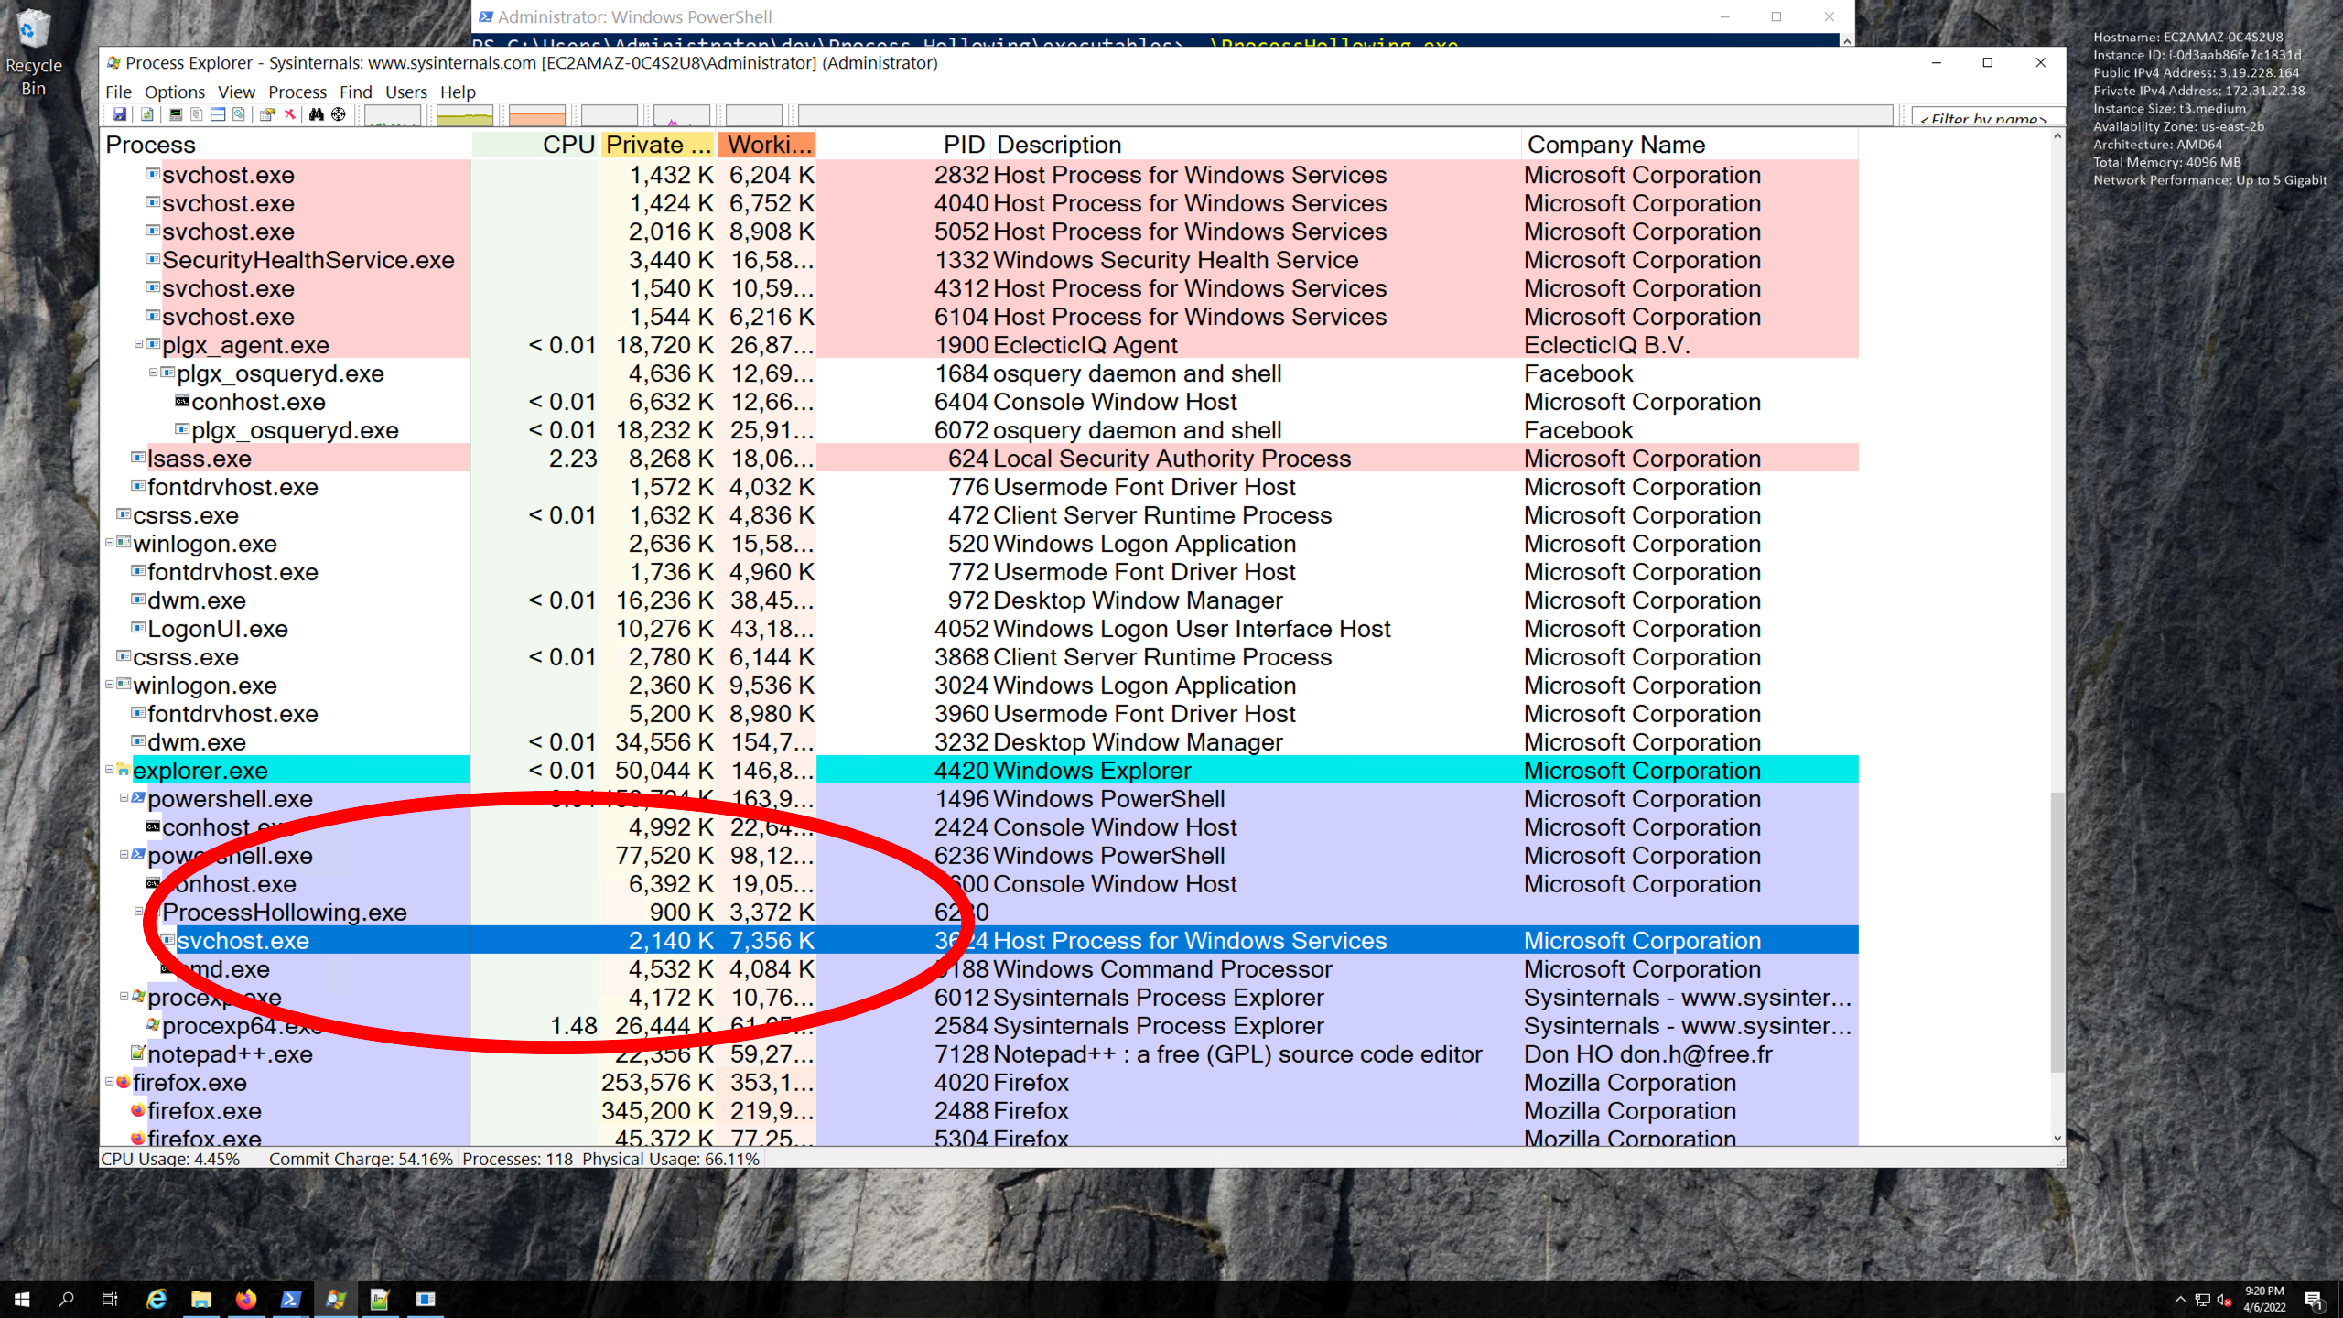Sort by the Private Bytes column header
Image resolution: width=2343 pixels, height=1318 pixels.
click(x=659, y=145)
